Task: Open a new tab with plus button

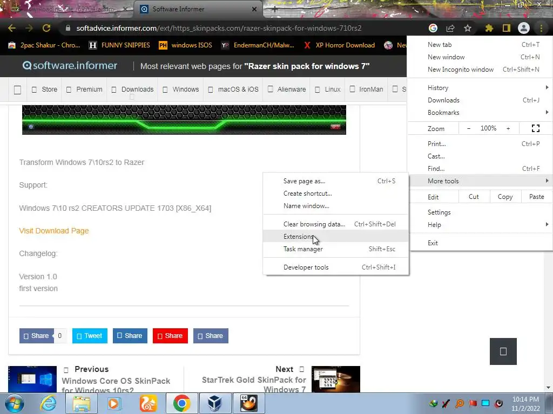Action: (x=275, y=9)
